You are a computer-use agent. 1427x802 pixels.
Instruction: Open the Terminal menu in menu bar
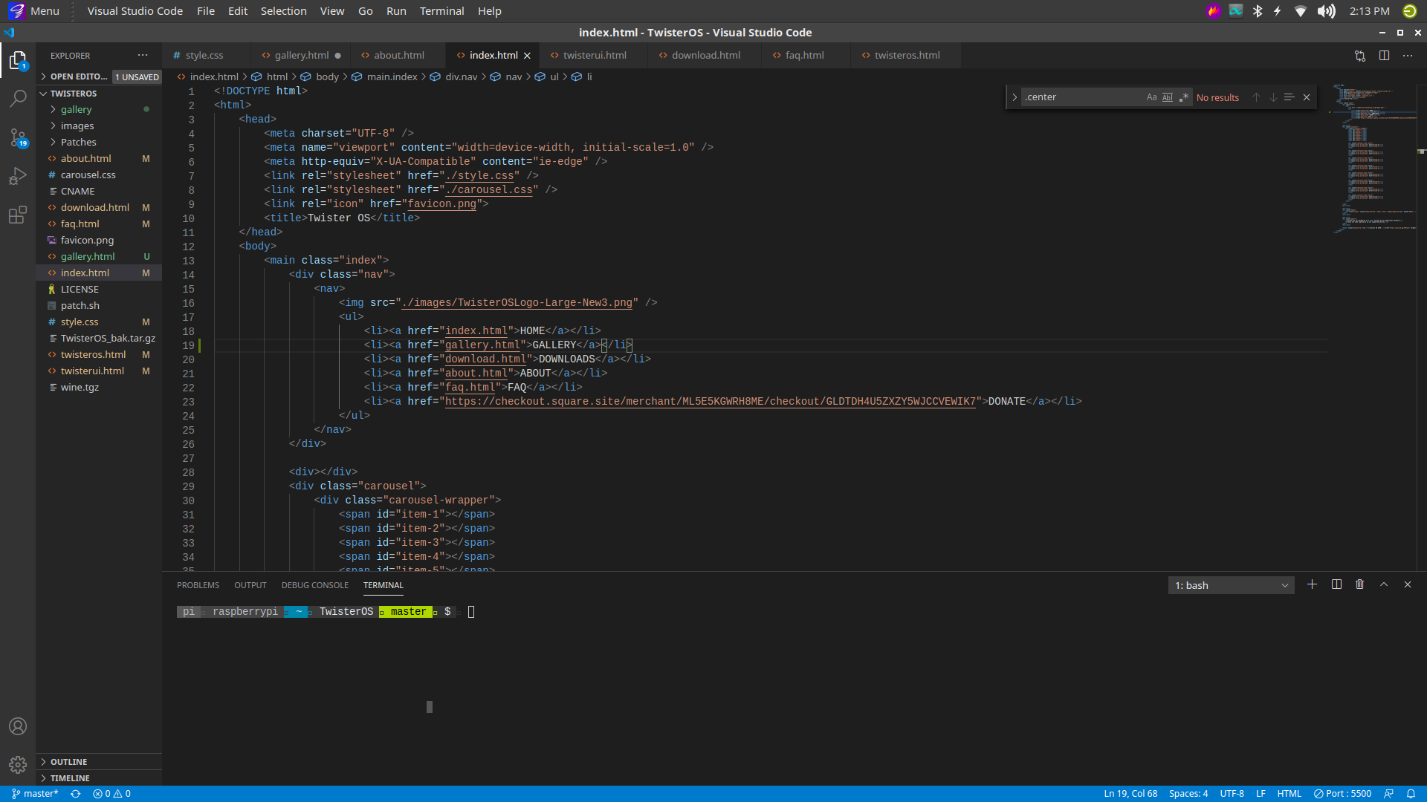click(441, 11)
